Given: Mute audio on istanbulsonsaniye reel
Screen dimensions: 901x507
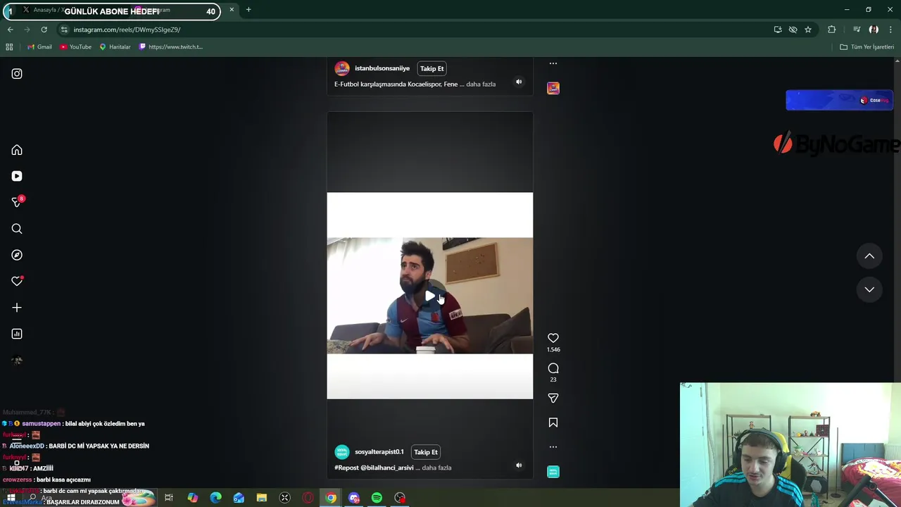Looking at the screenshot, I should (x=519, y=82).
